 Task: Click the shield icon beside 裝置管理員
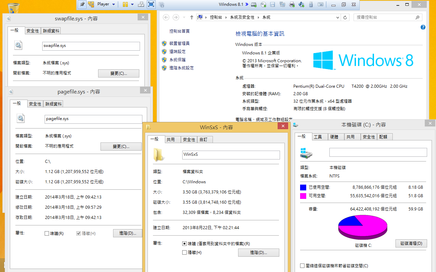pos(164,44)
